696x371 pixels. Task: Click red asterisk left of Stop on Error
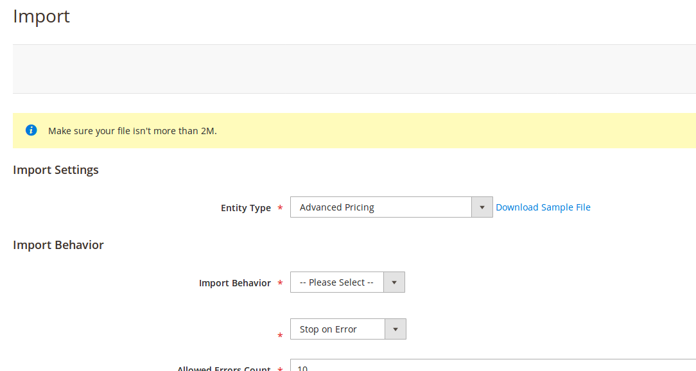click(280, 336)
